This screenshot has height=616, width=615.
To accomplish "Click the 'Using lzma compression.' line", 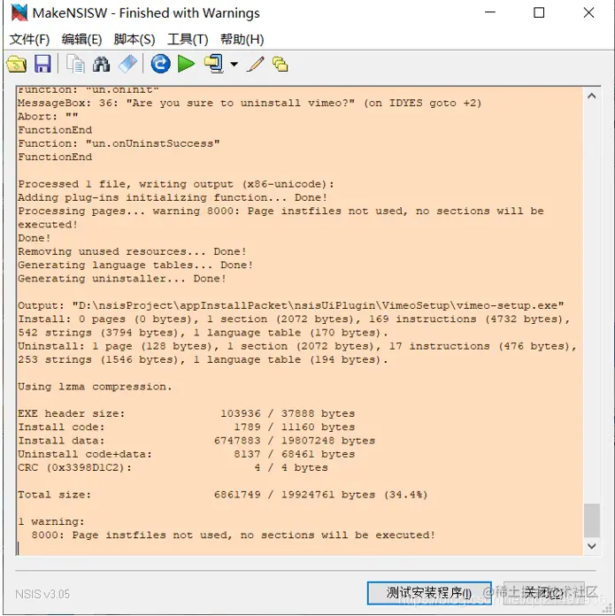I will [95, 387].
